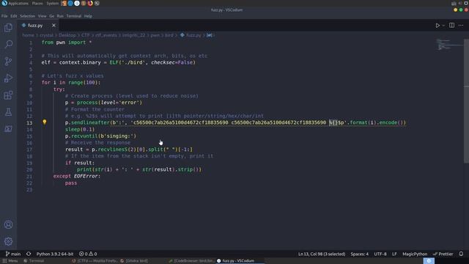Click the Synchronize Changes status icon
The height and width of the screenshot is (264, 469).
(x=29, y=254)
